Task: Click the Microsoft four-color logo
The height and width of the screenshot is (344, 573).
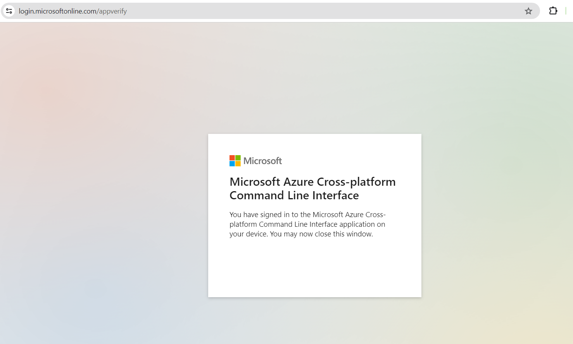Action: tap(235, 161)
